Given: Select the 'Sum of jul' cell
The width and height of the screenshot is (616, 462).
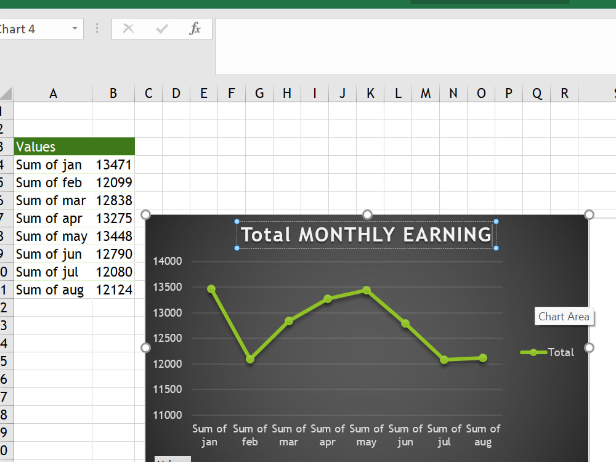Looking at the screenshot, I should (53, 272).
